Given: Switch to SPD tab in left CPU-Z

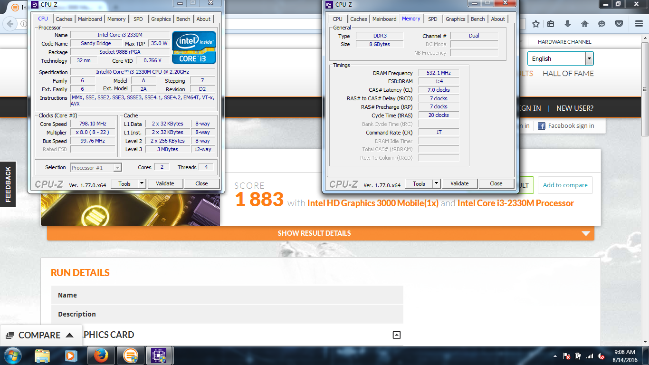Looking at the screenshot, I should point(138,19).
